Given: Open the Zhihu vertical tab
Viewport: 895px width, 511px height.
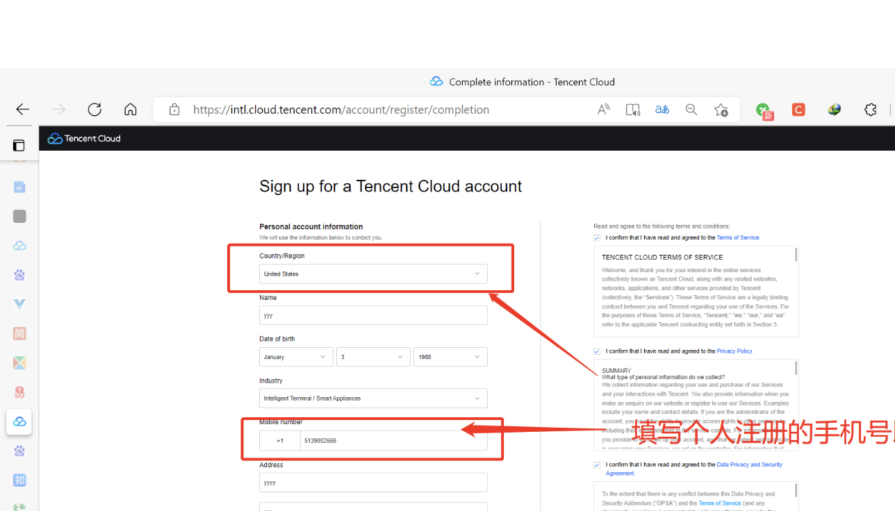Looking at the screenshot, I should coord(19,480).
